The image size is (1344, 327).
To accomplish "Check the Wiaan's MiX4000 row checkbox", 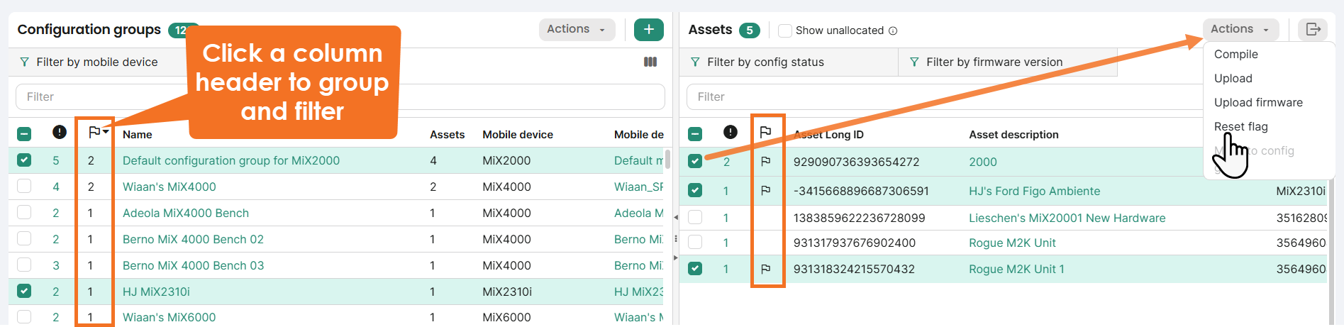I will click(x=24, y=187).
